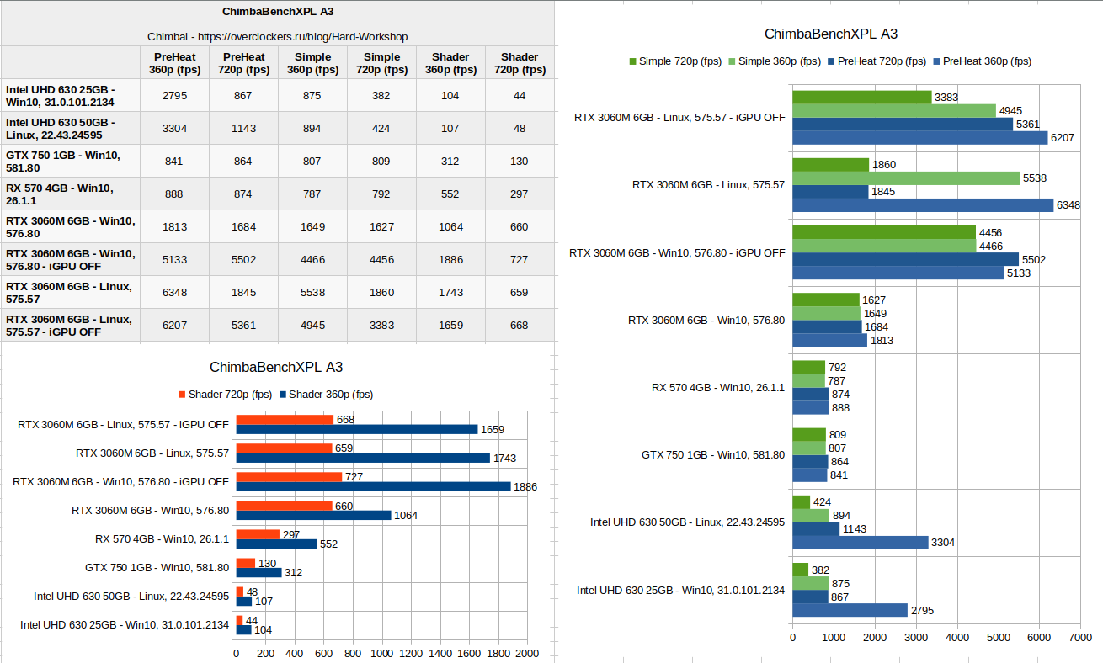Click the PreHeat 360p blue legend swatch
Image resolution: width=1103 pixels, height=663 pixels.
tap(936, 61)
